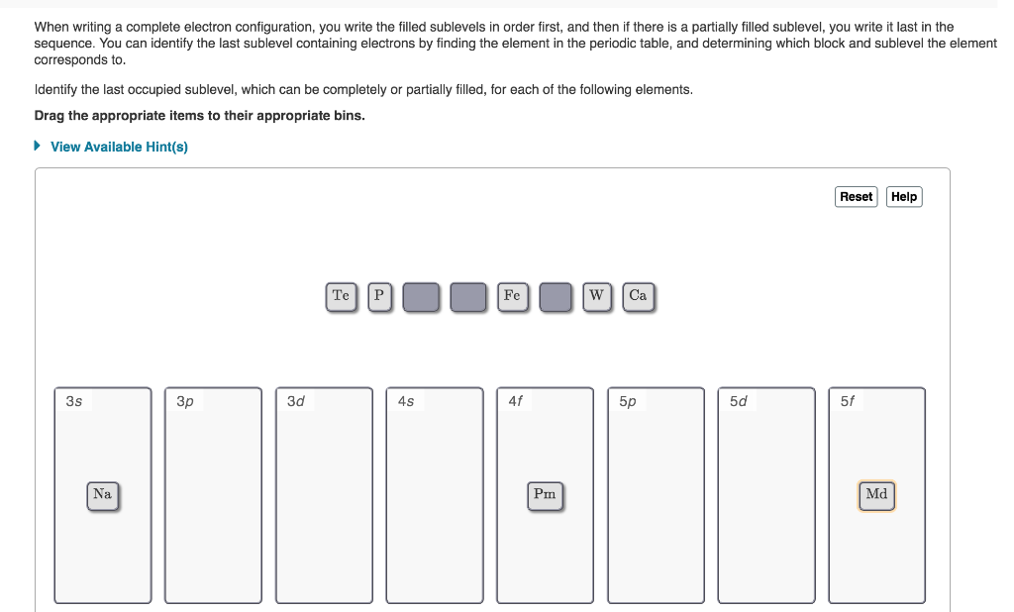Select the highlighted Md tile
This screenshot has width=1014, height=612.
(876, 494)
